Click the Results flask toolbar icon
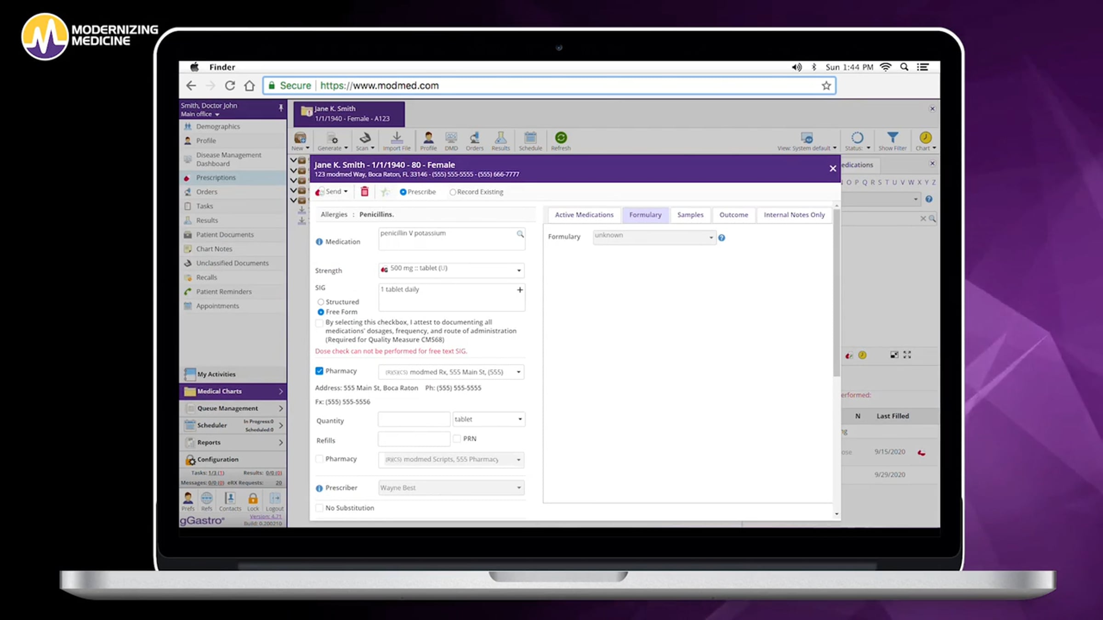This screenshot has height=620, width=1103. coord(500,138)
